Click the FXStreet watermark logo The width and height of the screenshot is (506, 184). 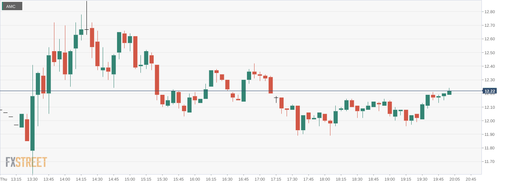point(26,162)
